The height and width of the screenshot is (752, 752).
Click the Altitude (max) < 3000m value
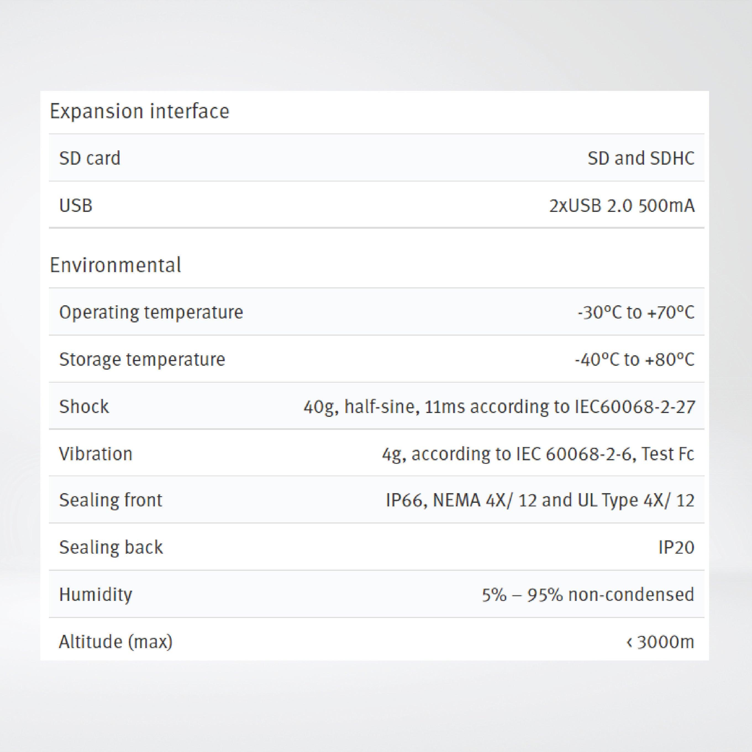point(660,641)
